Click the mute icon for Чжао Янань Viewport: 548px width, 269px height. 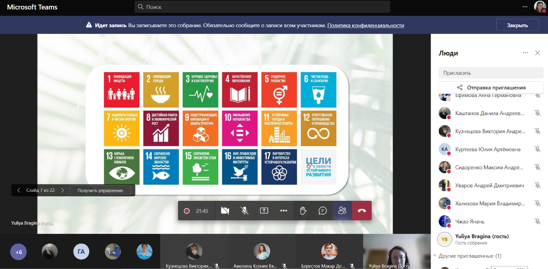(538, 221)
